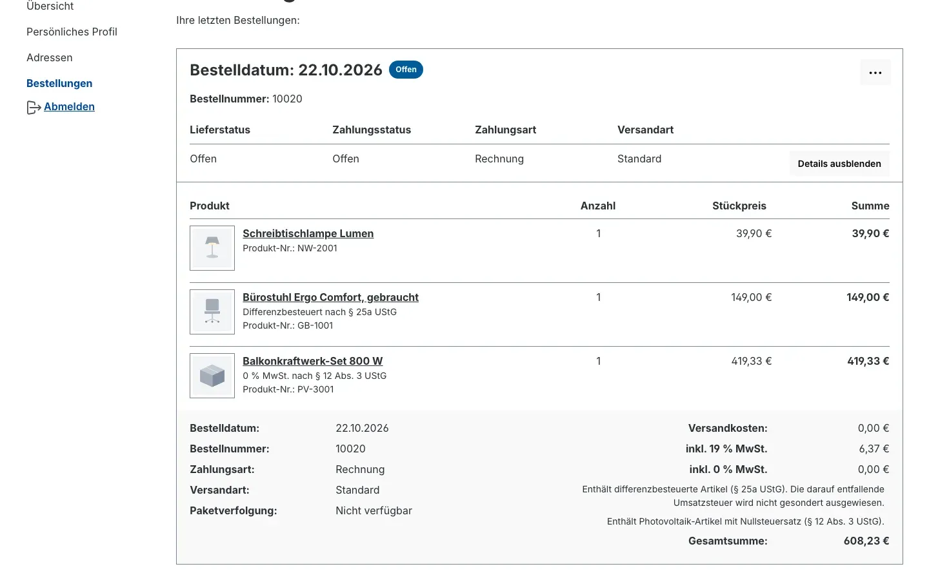Click Produkt-Nr.: GB-1001 text
Image resolution: width=929 pixels, height=580 pixels.
(288, 325)
